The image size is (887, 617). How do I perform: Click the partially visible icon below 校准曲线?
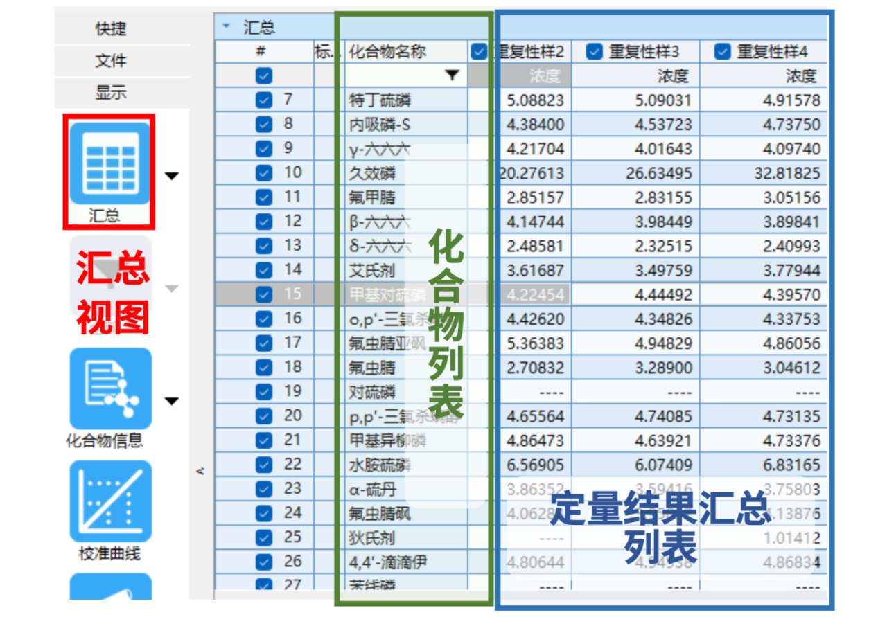(110, 587)
